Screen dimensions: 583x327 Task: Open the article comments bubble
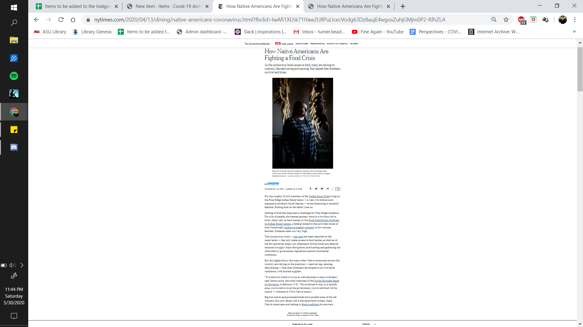coord(338,189)
